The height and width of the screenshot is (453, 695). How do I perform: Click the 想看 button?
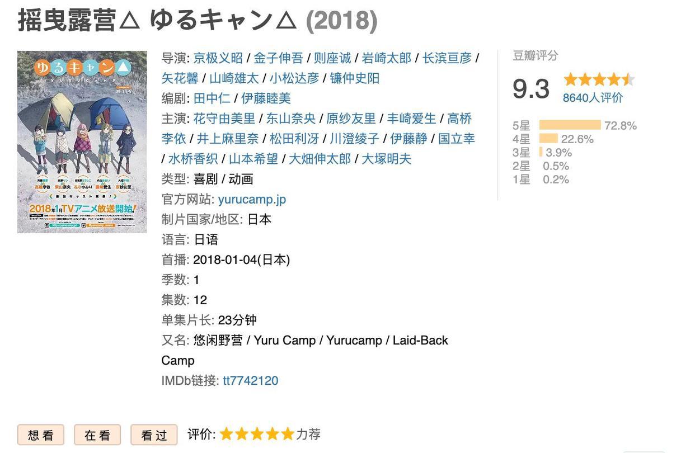pyautogui.click(x=40, y=435)
